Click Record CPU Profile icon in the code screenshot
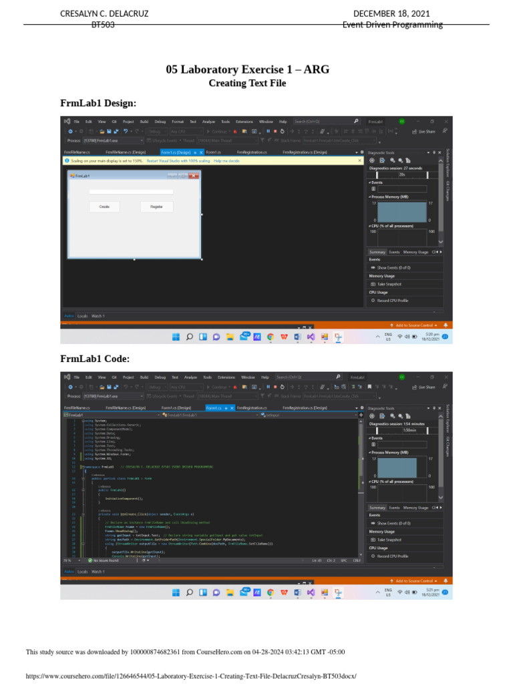 click(373, 556)
